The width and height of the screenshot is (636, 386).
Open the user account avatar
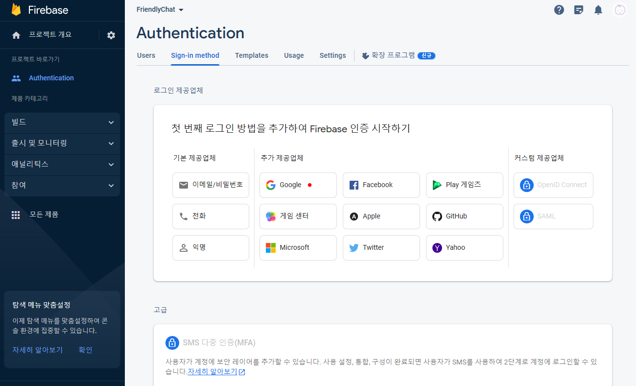coord(620,10)
